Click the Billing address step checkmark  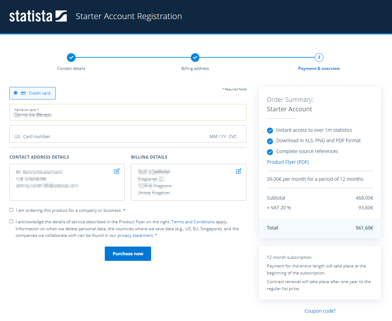pos(195,57)
